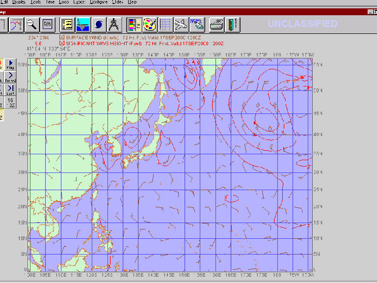
Task: Open the product list legend icon
Action: point(67,24)
